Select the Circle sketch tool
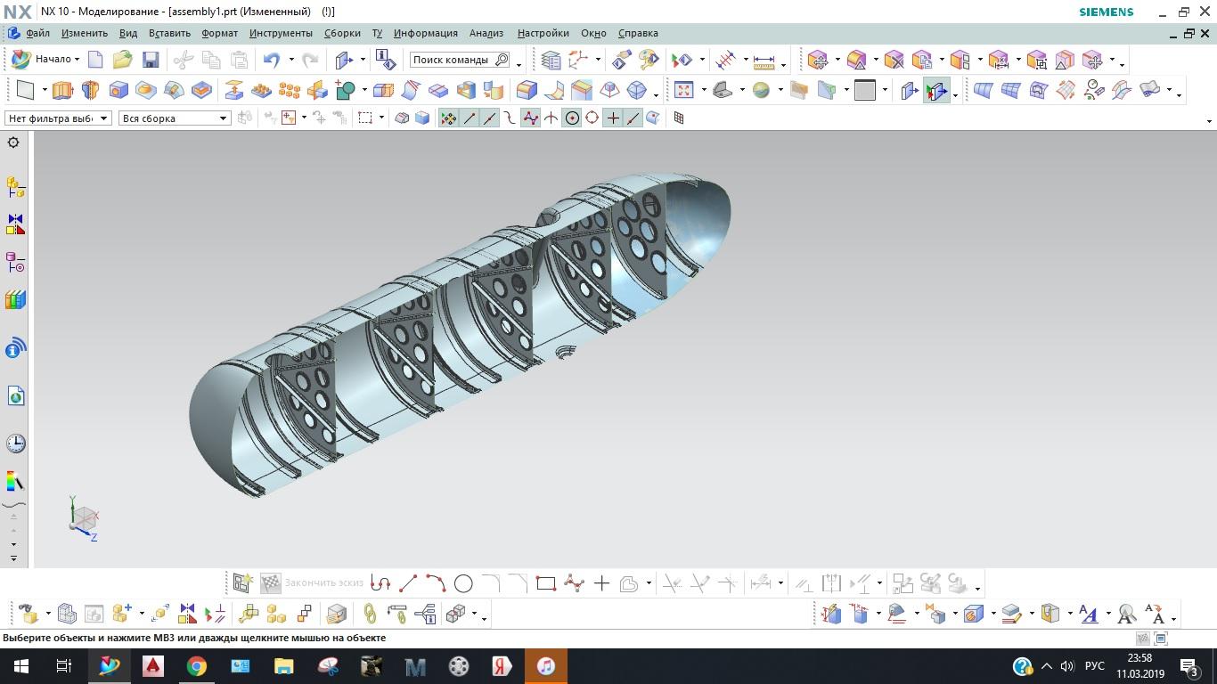1217x684 pixels. tap(463, 584)
